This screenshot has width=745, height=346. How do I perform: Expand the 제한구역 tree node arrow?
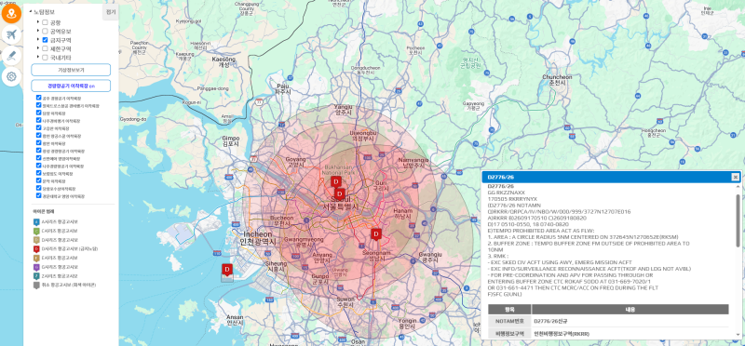38,48
